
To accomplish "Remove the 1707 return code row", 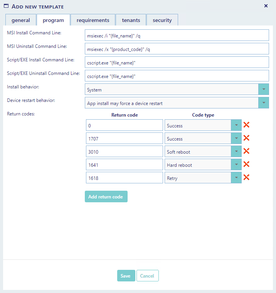I will click(x=246, y=138).
